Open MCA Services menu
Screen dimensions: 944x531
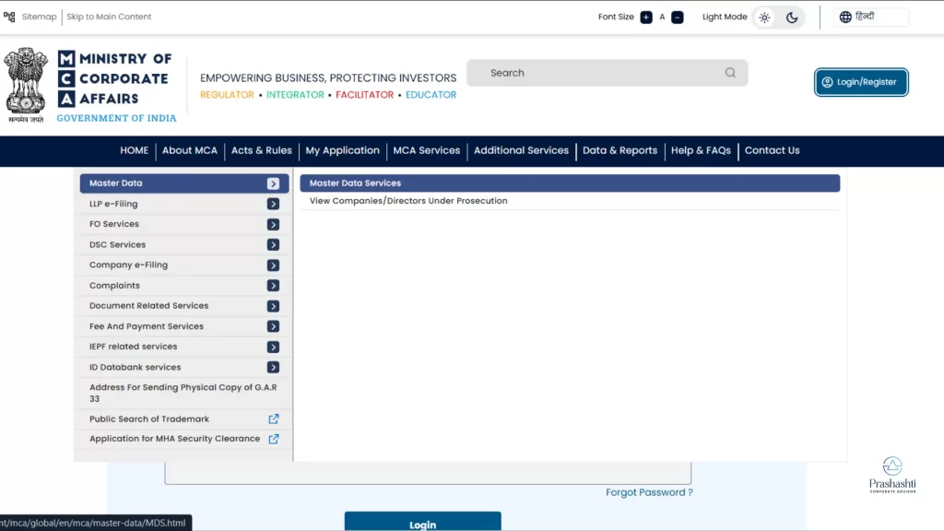426,150
